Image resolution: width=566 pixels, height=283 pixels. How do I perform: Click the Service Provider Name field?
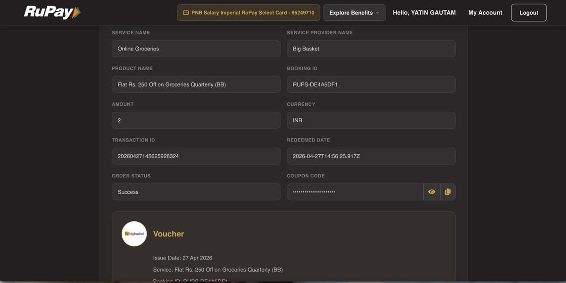[371, 49]
